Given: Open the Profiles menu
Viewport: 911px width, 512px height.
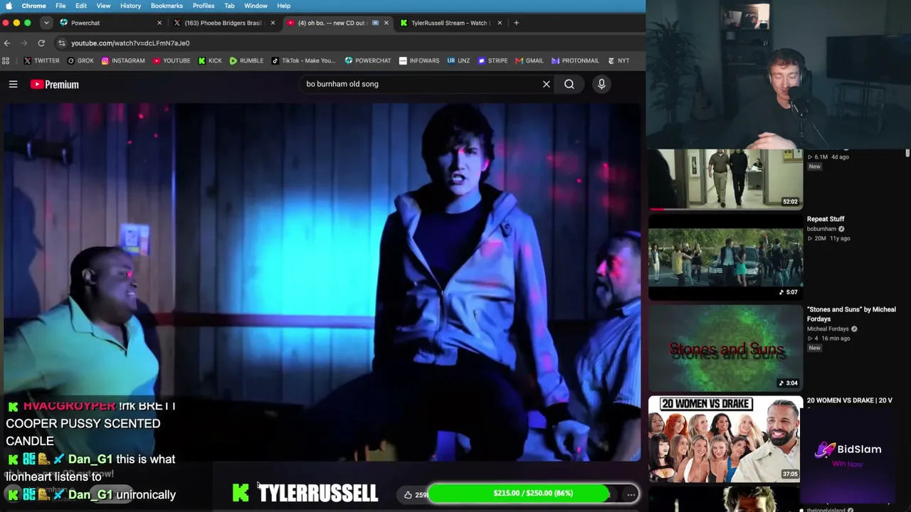Looking at the screenshot, I should (204, 6).
